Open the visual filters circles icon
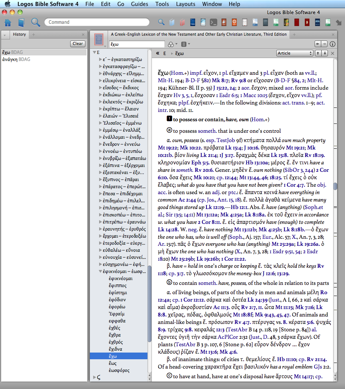Screen dimensions: 345x389 (170, 44)
